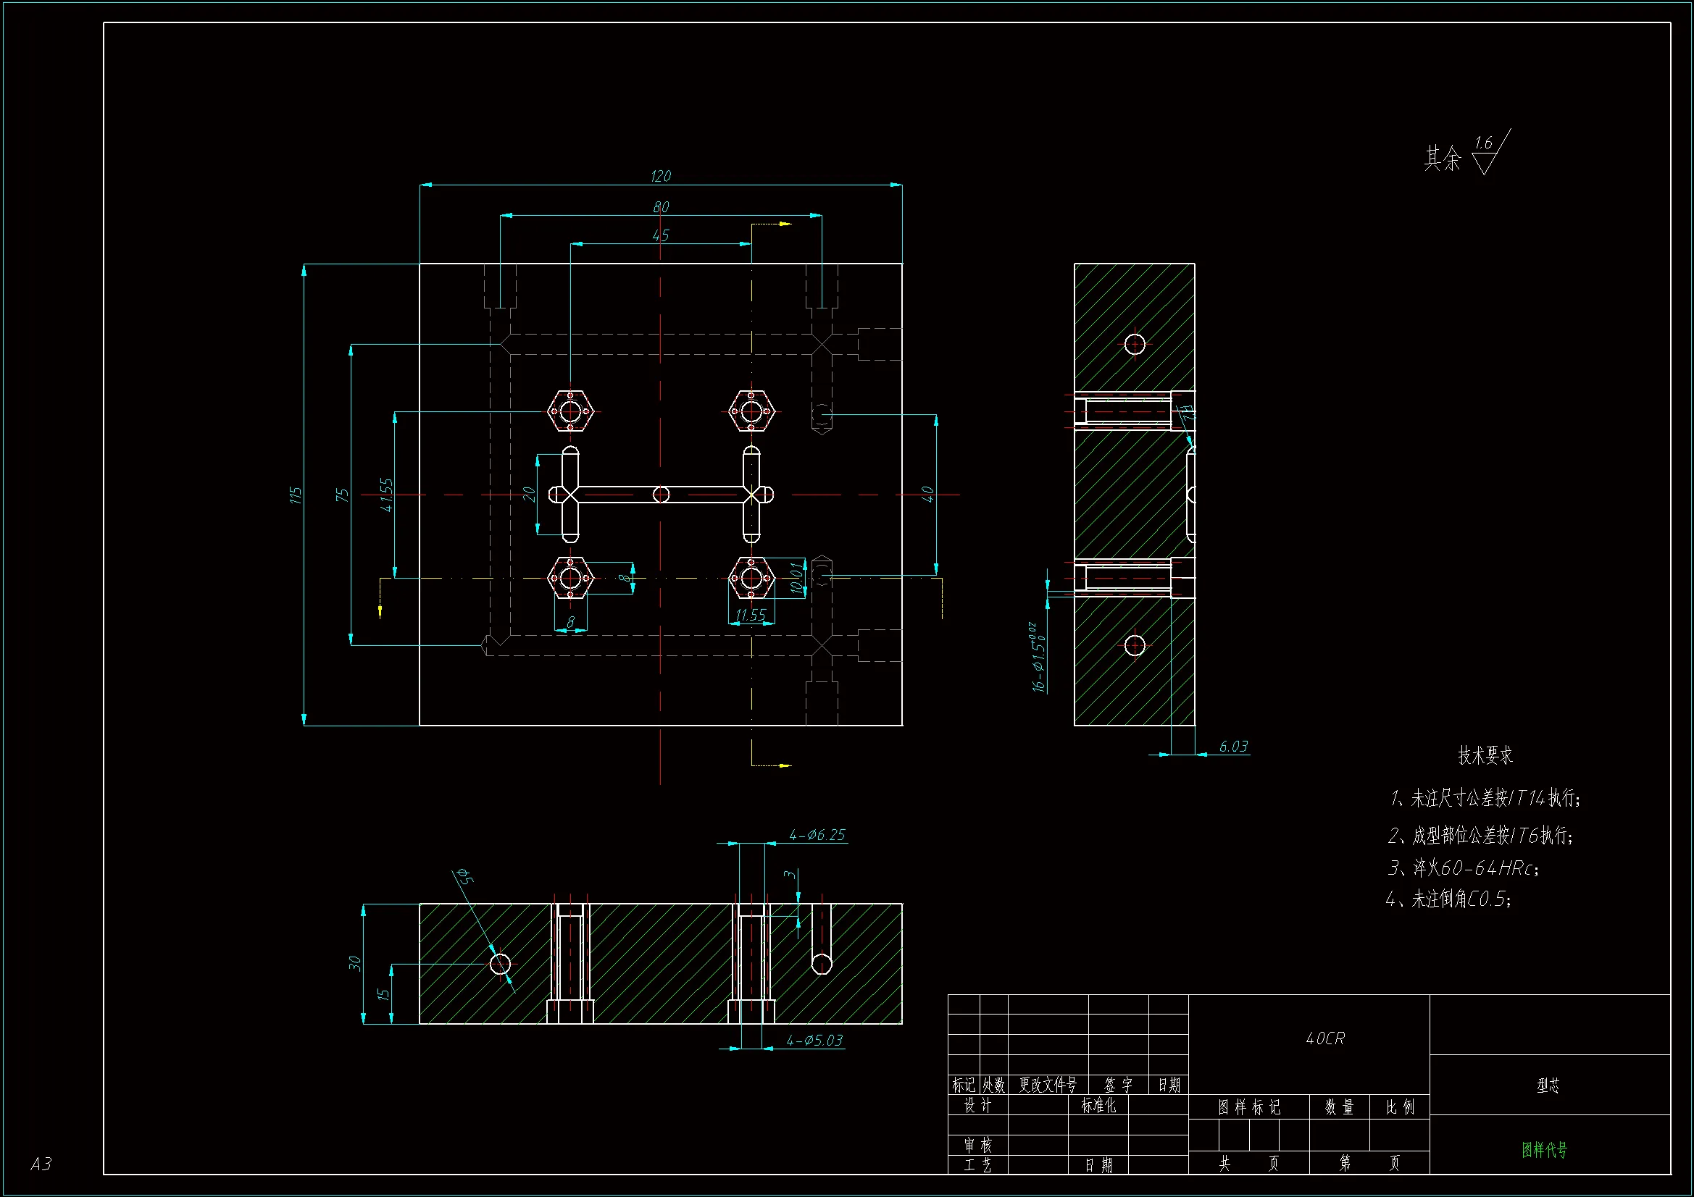Image resolution: width=1694 pixels, height=1197 pixels.
Task: Select the center runner circle on crosshair
Action: (x=661, y=494)
